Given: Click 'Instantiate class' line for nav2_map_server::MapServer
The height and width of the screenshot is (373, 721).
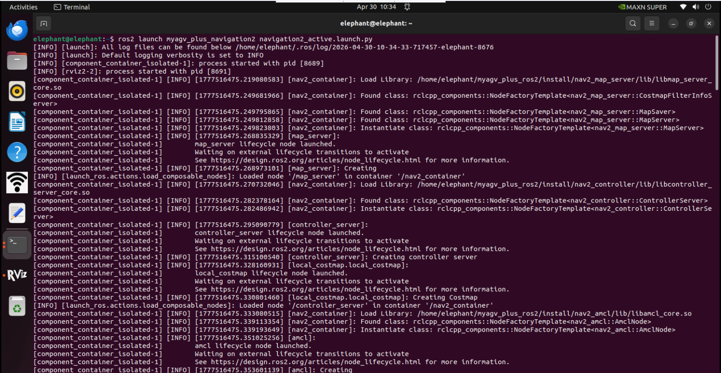Looking at the screenshot, I should [368, 128].
